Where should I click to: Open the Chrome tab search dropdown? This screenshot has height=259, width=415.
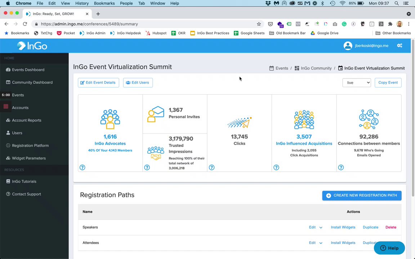coord(409,14)
